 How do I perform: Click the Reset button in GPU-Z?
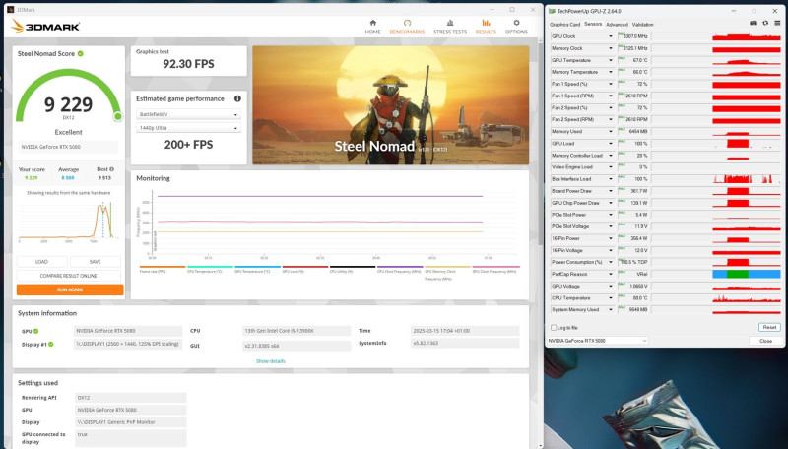769,327
